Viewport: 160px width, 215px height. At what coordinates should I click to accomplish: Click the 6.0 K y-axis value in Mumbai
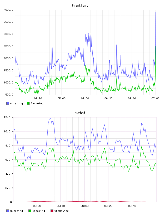pos(9,160)
